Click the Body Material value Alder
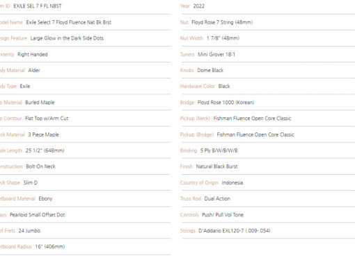 click(34, 70)
